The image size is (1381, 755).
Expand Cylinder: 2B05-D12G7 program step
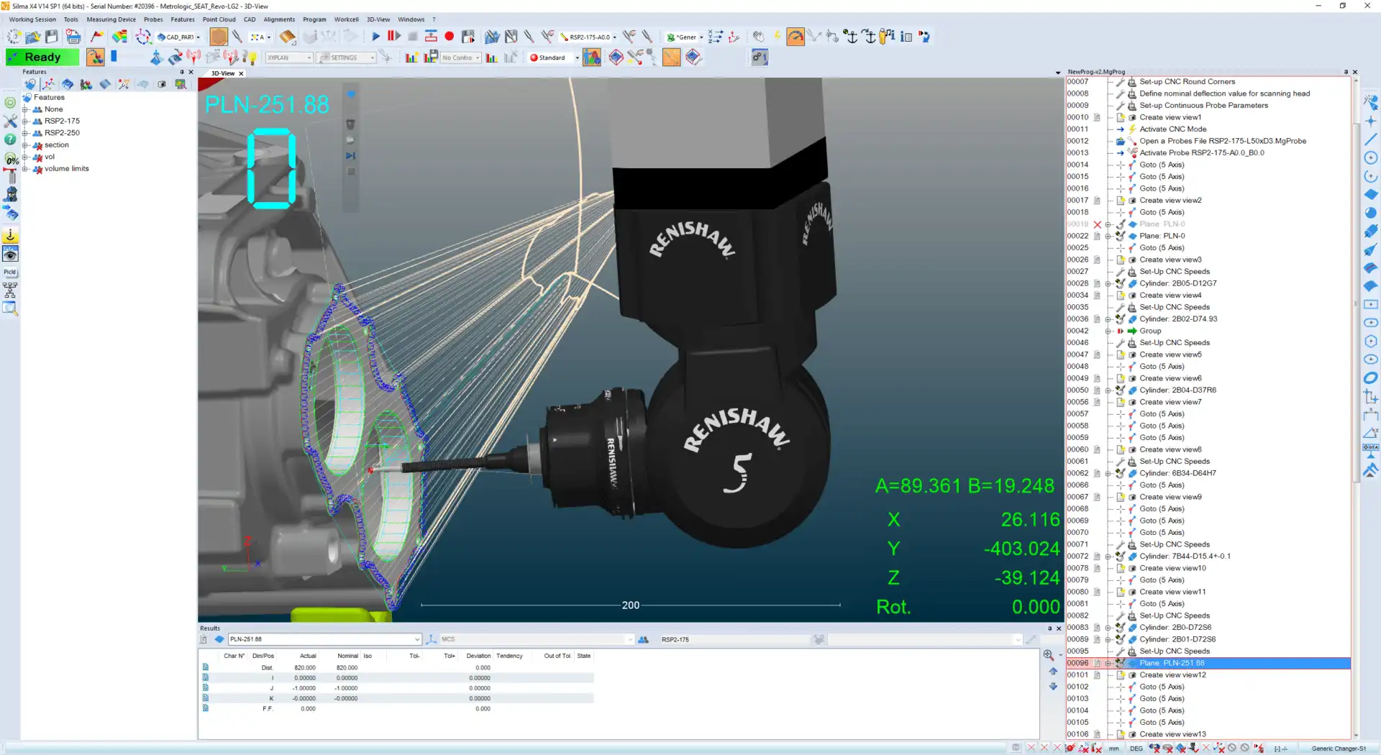(x=1108, y=284)
